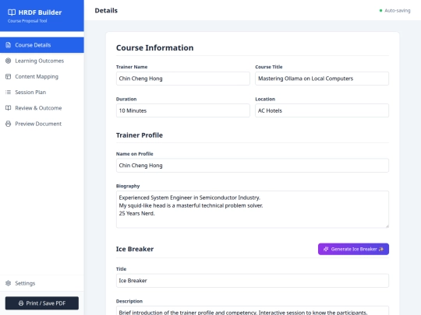Click the Print / Save PDF button
Screen dimensions: 421x315
tap(42, 303)
